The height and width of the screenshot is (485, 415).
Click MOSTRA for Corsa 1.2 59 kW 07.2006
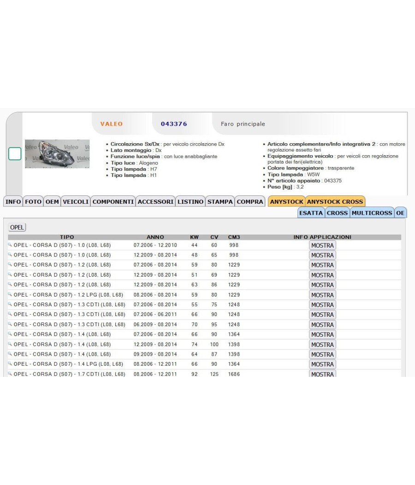point(322,265)
